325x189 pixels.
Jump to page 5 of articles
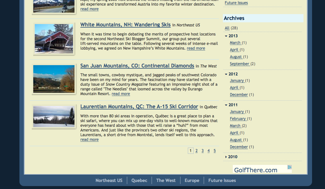coord(215,151)
